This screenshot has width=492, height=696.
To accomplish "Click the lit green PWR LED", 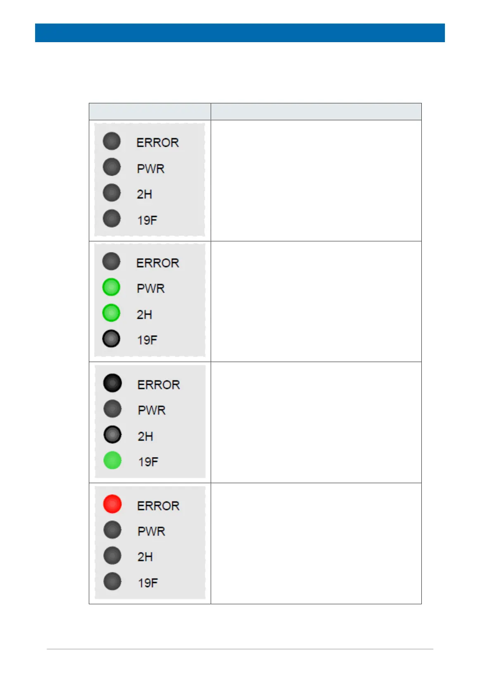I will click(x=111, y=287).
